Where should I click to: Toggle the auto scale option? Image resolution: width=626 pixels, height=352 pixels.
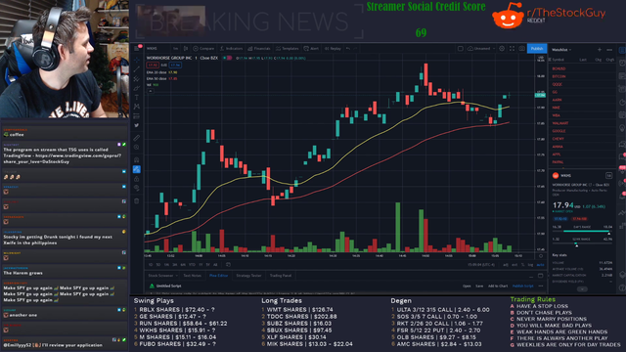[540, 265]
